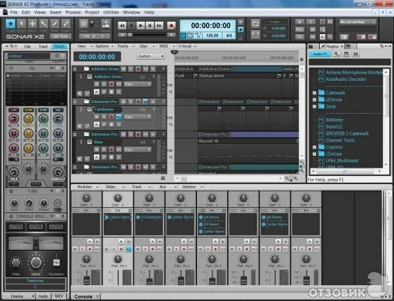Open the Tracks dropdown menu
394x301 pixels.
point(125,46)
